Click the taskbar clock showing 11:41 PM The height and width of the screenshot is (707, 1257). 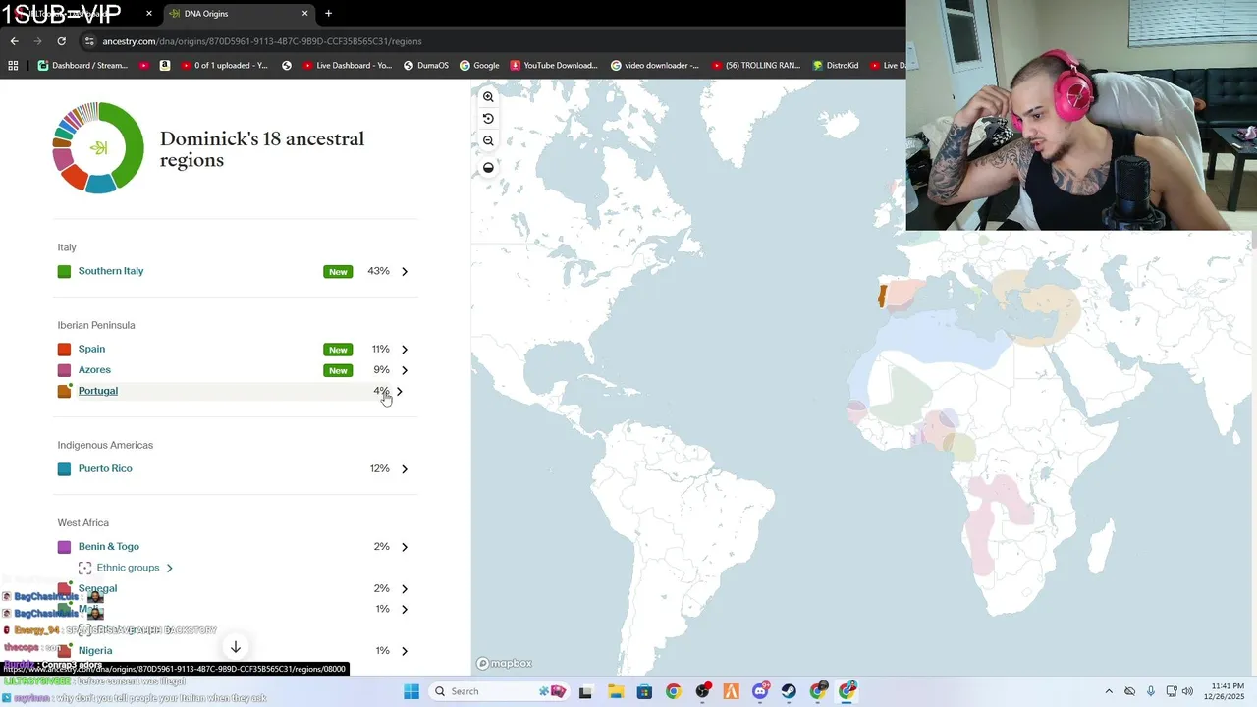click(1223, 691)
